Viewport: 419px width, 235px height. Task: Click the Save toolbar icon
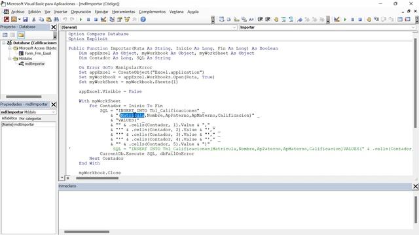[x=26, y=20]
